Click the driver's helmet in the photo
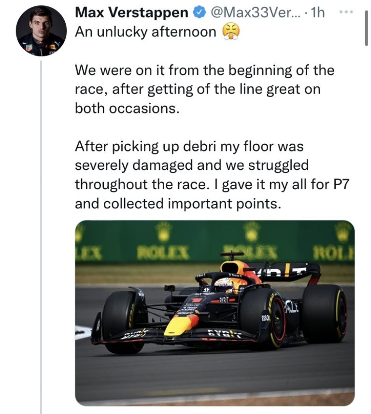This screenshot has width=371, height=414. click(x=224, y=285)
